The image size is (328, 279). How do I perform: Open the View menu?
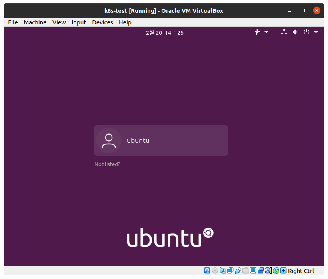[x=59, y=22]
